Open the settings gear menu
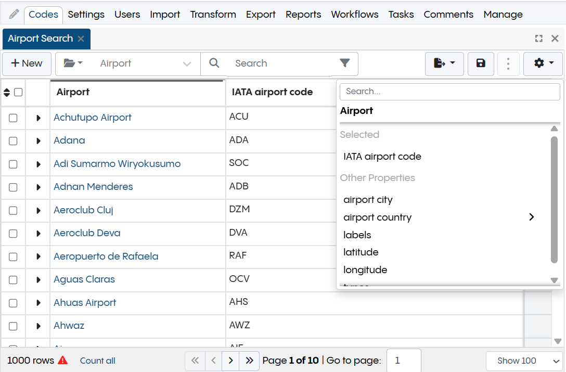566x372 pixels. (543, 63)
